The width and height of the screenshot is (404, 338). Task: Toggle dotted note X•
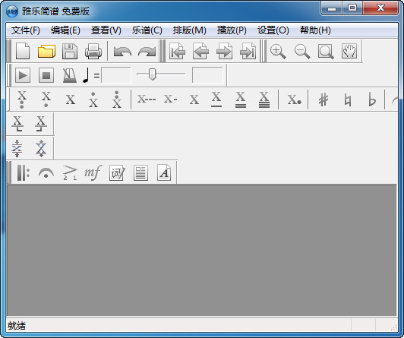[294, 100]
